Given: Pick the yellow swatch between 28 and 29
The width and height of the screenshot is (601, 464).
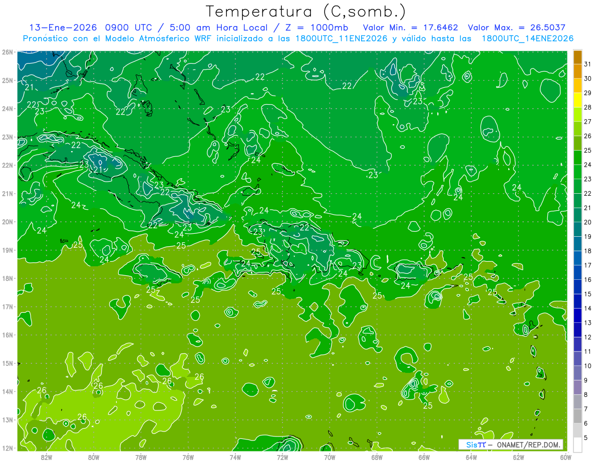Looking at the screenshot, I should click(x=577, y=100).
